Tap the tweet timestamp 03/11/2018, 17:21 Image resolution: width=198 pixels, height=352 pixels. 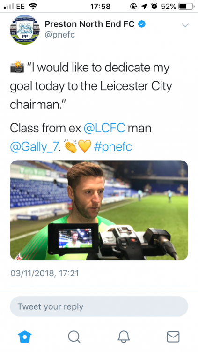[44, 274]
